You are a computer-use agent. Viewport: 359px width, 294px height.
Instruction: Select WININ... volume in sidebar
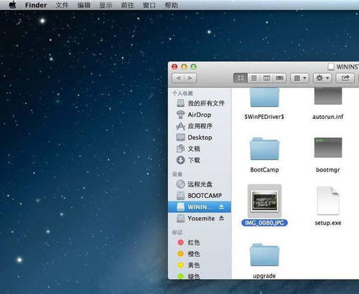200,207
